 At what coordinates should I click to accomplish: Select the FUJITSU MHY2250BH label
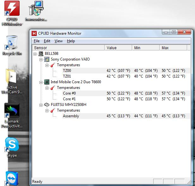coord(69,105)
